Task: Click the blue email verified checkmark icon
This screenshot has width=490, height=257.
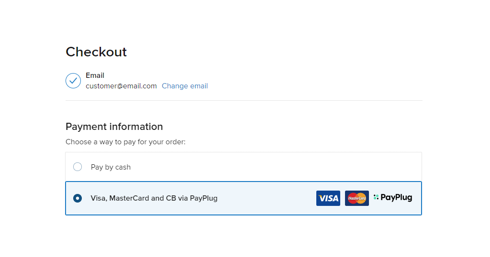Action: click(x=73, y=81)
